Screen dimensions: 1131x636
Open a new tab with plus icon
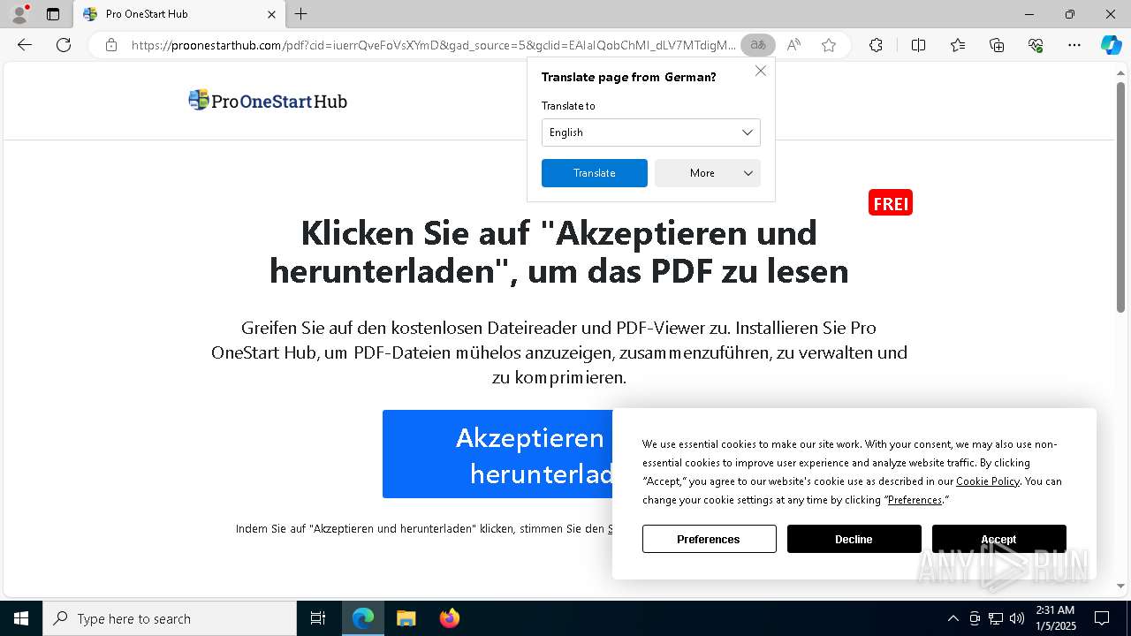[x=301, y=14]
